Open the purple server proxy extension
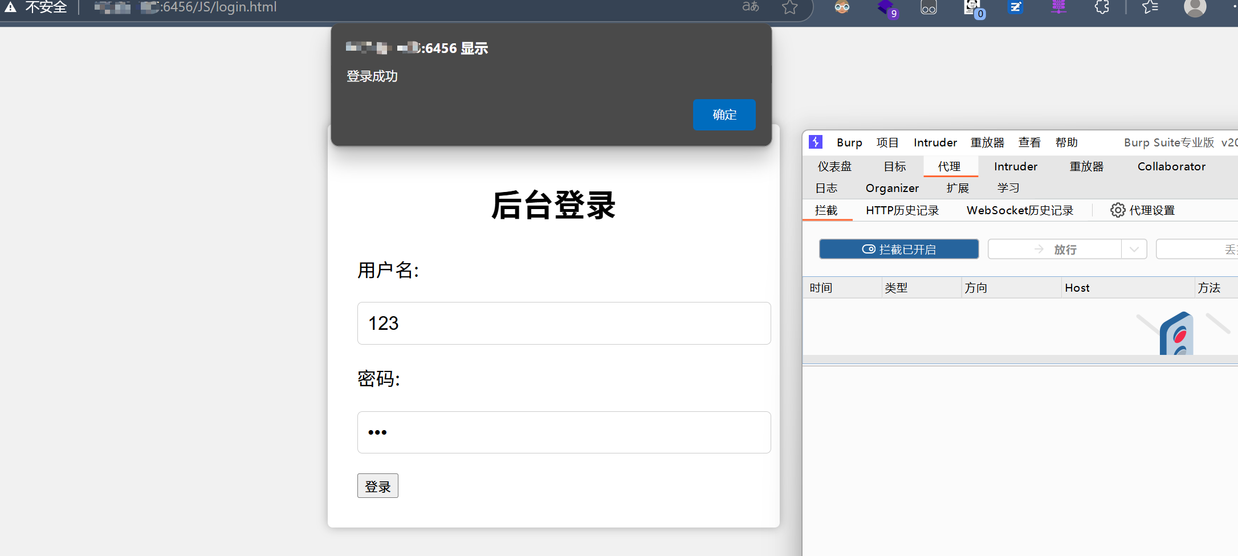This screenshot has height=556, width=1238. (1058, 7)
